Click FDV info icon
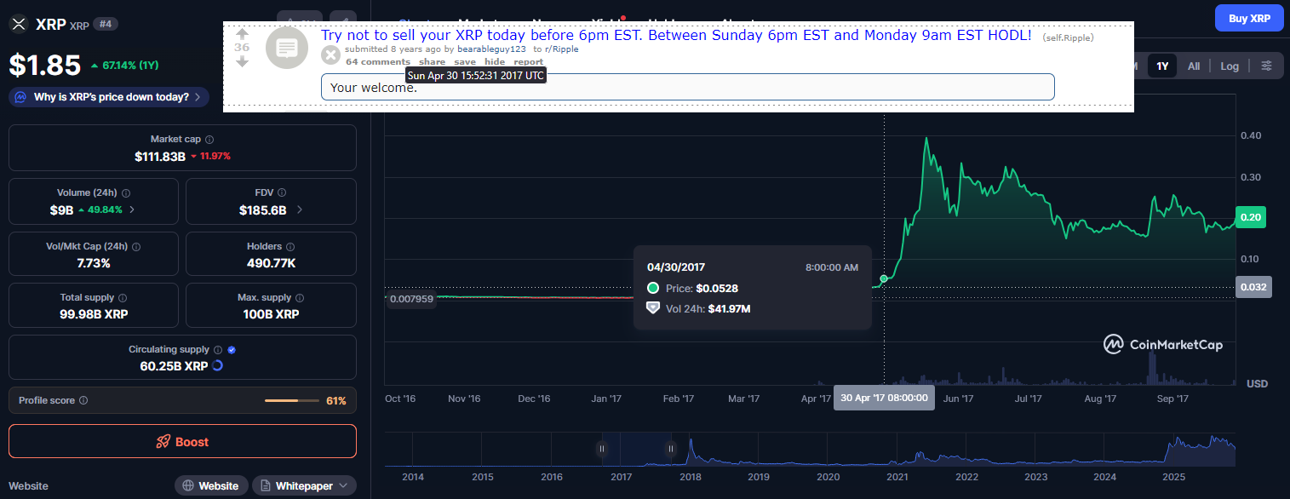Viewport: 1290px width, 499px height. tap(282, 192)
